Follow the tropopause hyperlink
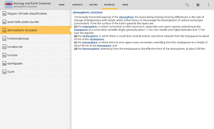Image resolution: width=214 pixels, height=129 pixels. tap(81, 30)
